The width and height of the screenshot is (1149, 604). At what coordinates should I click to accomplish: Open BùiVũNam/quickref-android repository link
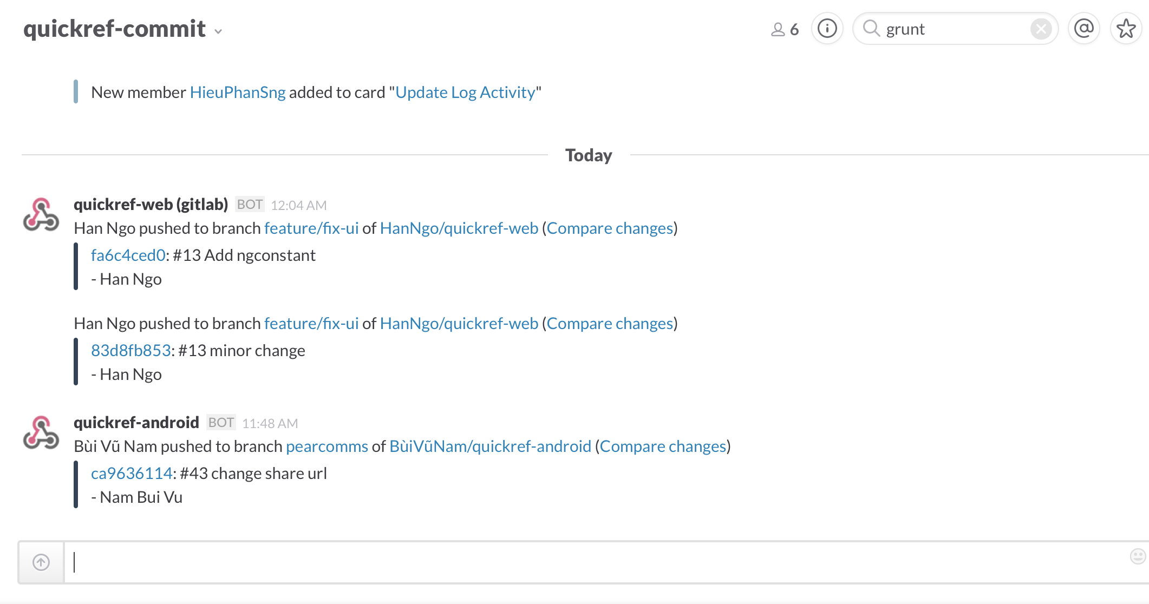pos(491,447)
